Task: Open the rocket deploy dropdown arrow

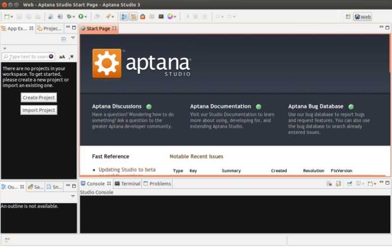Action: point(113,17)
